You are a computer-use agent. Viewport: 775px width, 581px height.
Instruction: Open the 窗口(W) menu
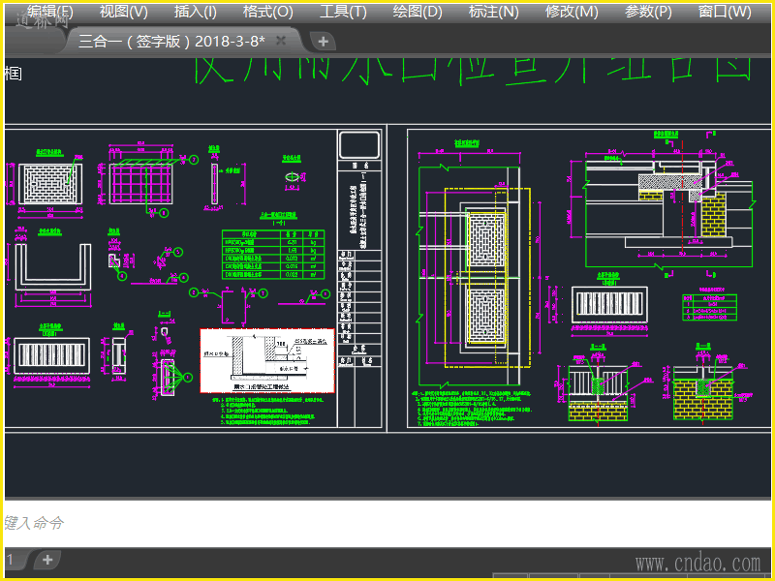(724, 12)
